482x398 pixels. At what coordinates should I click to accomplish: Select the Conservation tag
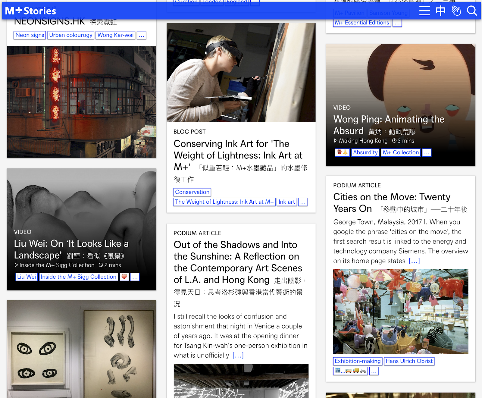[x=192, y=192]
